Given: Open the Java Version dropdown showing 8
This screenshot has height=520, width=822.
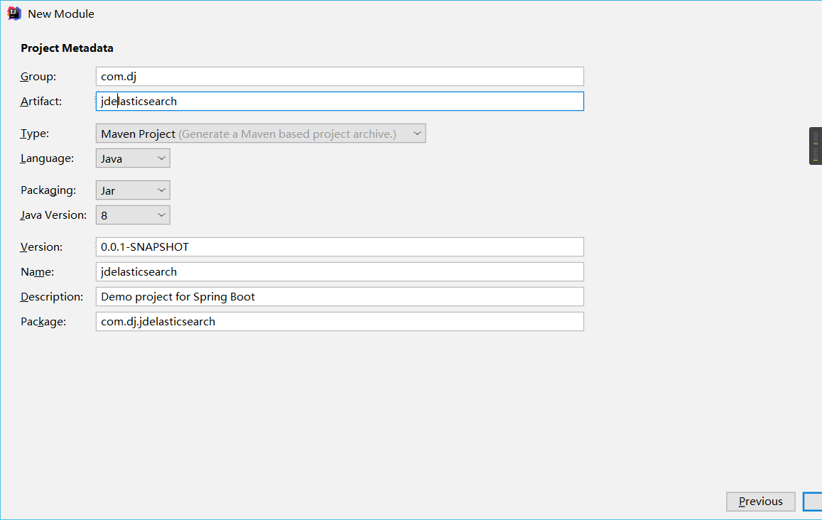Looking at the screenshot, I should pyautogui.click(x=133, y=215).
